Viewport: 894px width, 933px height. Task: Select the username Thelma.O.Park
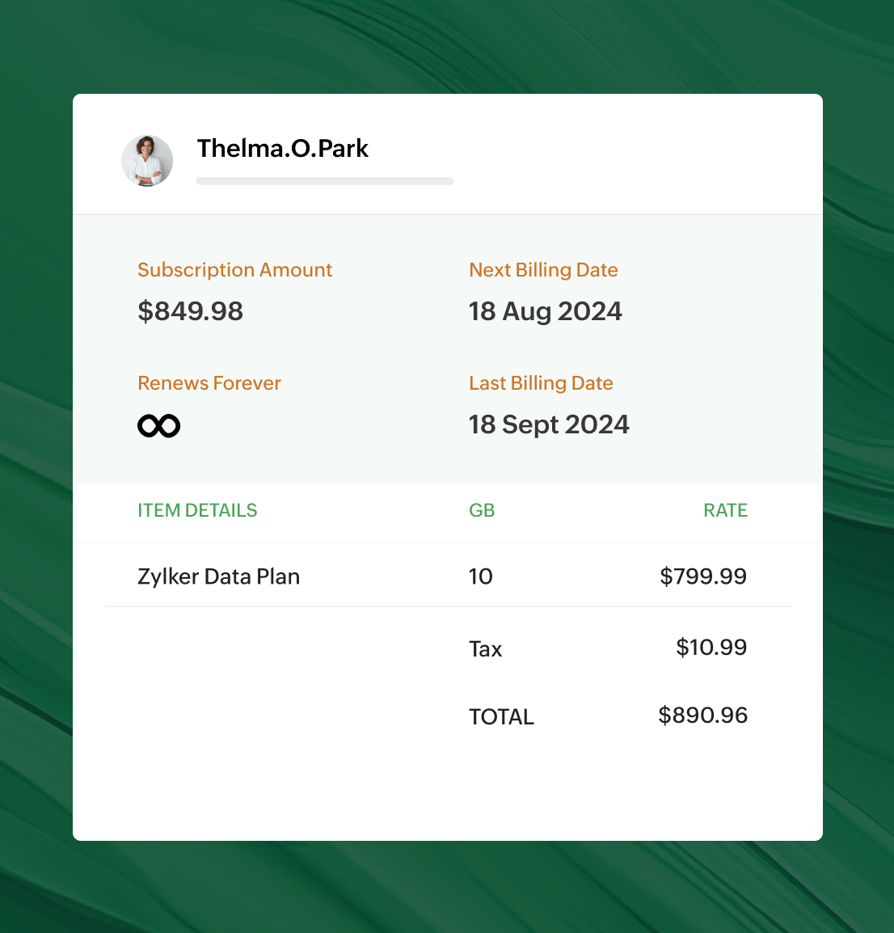[x=283, y=149]
